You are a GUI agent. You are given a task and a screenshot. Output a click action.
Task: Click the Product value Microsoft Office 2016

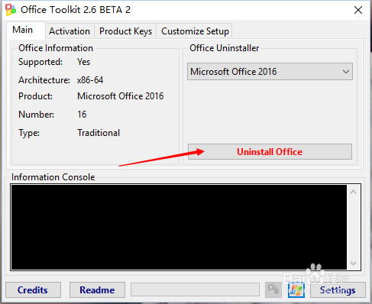[121, 96]
